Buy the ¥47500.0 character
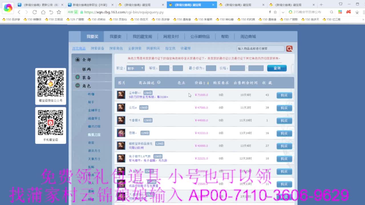 click(x=284, y=108)
